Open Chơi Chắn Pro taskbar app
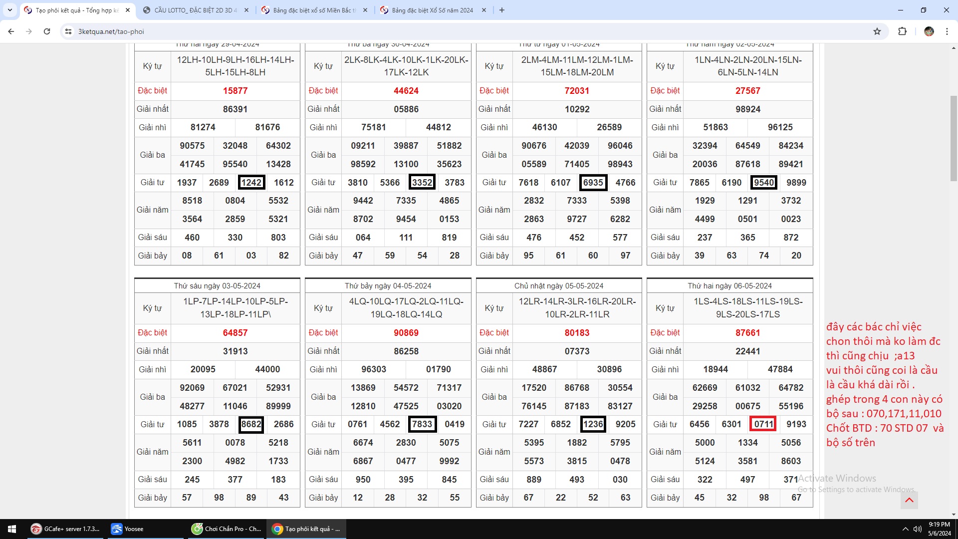Screen dimensions: 958x539 [x=227, y=529]
